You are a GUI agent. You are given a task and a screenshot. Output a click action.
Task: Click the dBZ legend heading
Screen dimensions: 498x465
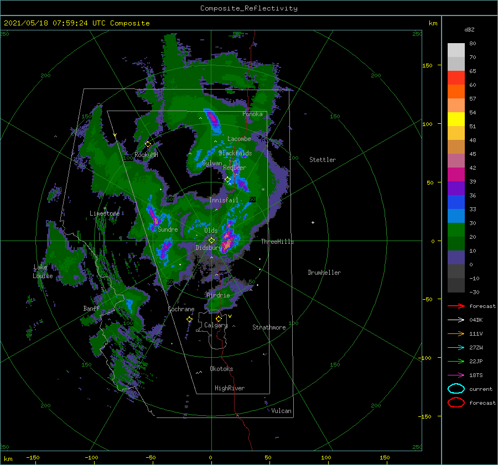(469, 29)
